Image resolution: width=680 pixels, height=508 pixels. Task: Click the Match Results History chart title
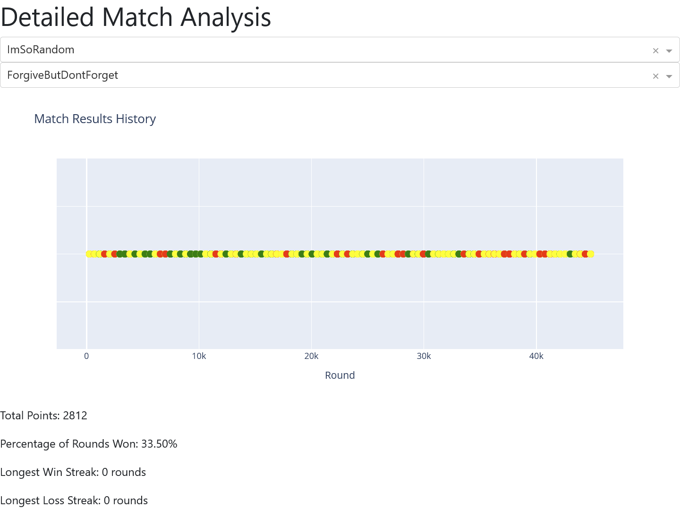pyautogui.click(x=95, y=119)
